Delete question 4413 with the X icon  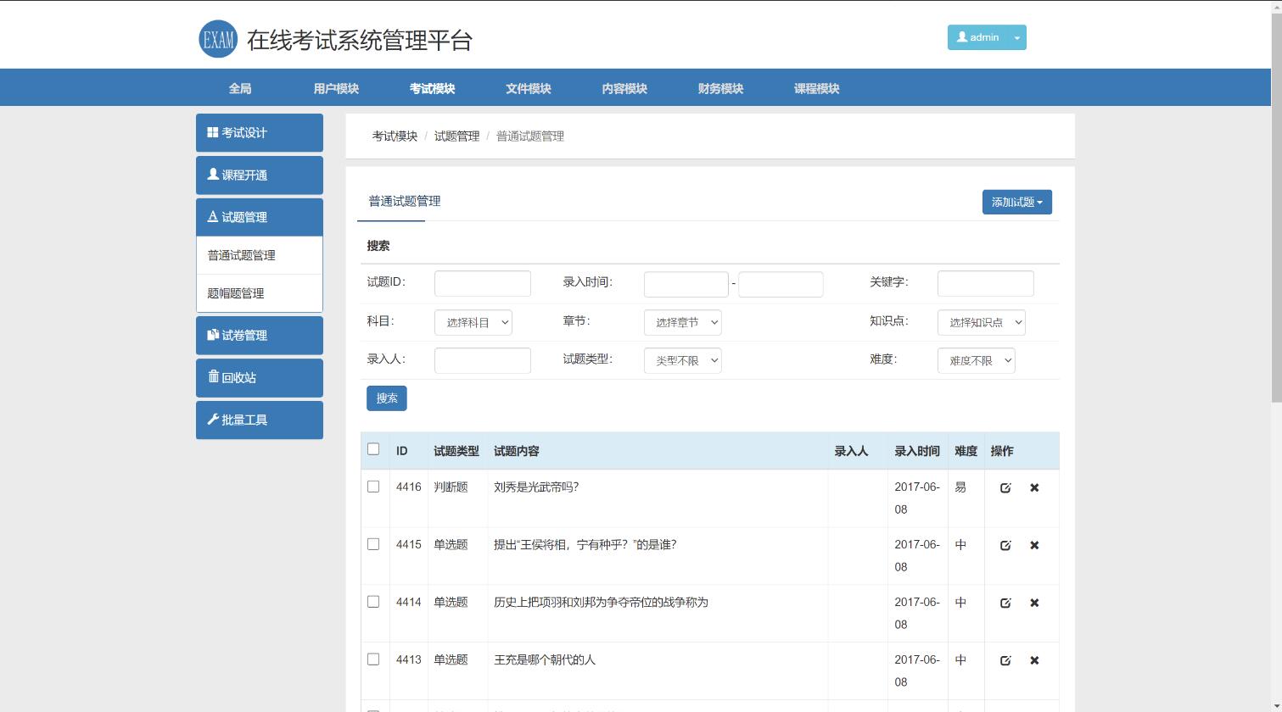pos(1034,661)
